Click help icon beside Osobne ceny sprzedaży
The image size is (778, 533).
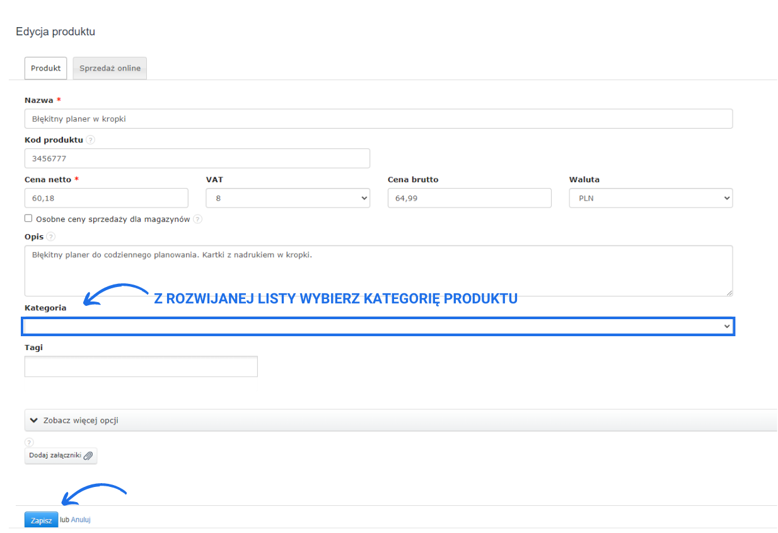[197, 219]
